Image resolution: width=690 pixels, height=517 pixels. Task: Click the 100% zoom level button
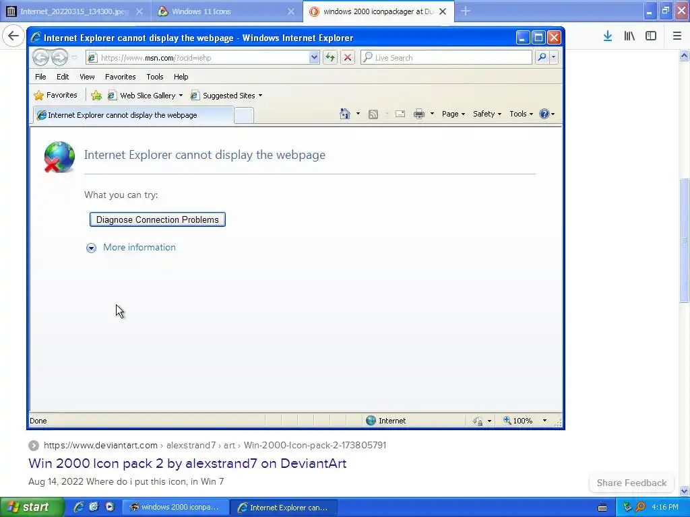click(518, 421)
